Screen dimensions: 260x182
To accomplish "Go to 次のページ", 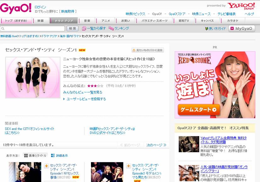I will click(156, 145).
